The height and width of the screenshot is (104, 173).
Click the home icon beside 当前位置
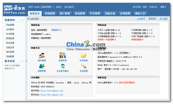point(28,19)
